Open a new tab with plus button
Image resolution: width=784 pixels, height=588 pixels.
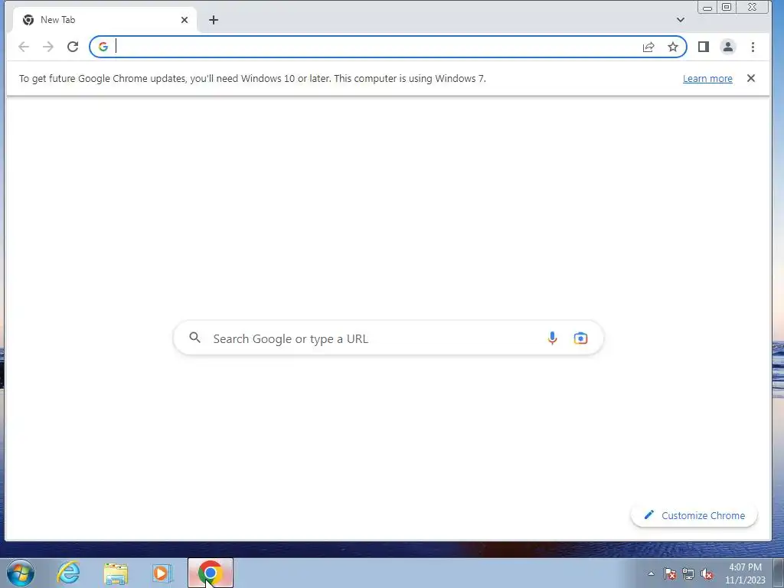click(214, 20)
